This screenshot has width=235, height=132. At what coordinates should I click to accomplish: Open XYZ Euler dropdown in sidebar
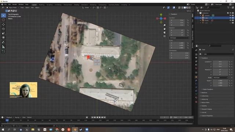pos(180,38)
